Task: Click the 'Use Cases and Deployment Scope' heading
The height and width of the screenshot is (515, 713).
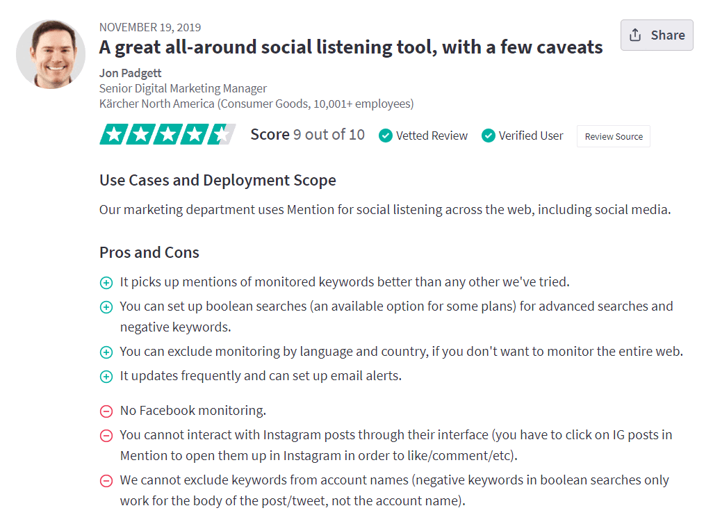Action: point(218,181)
